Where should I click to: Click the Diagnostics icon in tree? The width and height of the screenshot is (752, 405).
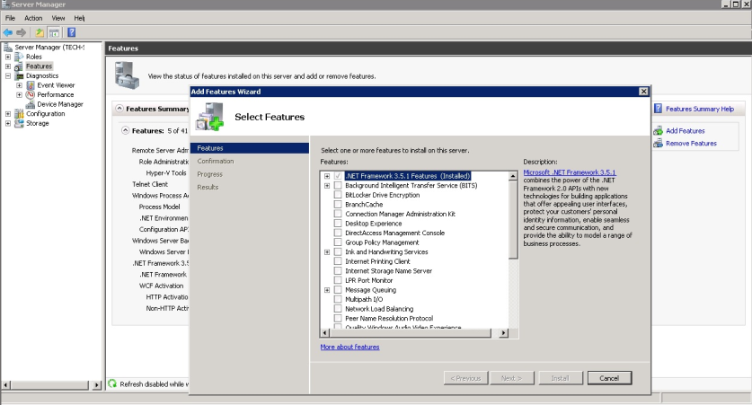pyautogui.click(x=19, y=75)
